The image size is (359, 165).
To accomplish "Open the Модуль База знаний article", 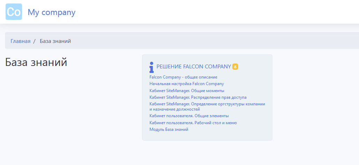I will 169,129.
